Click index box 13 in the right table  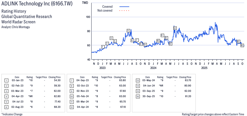[x=137, y=81]
